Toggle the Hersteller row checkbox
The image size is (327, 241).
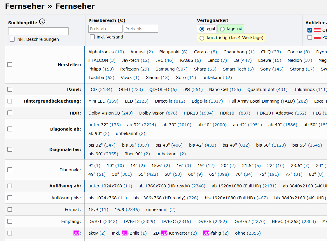(10, 65)
